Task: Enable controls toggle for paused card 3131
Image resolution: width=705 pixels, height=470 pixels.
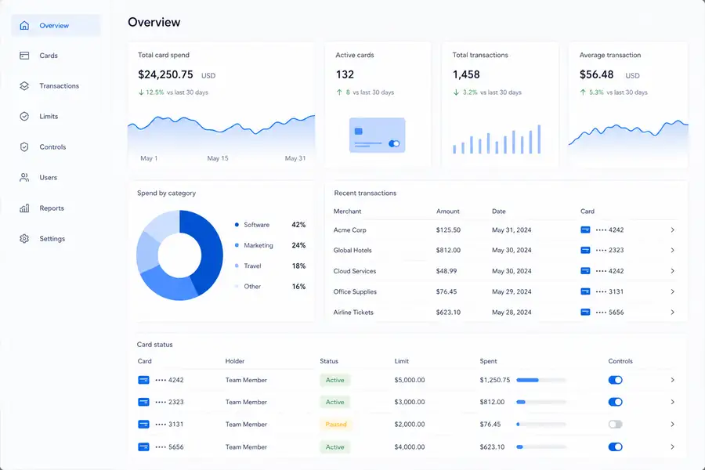Action: click(x=615, y=424)
